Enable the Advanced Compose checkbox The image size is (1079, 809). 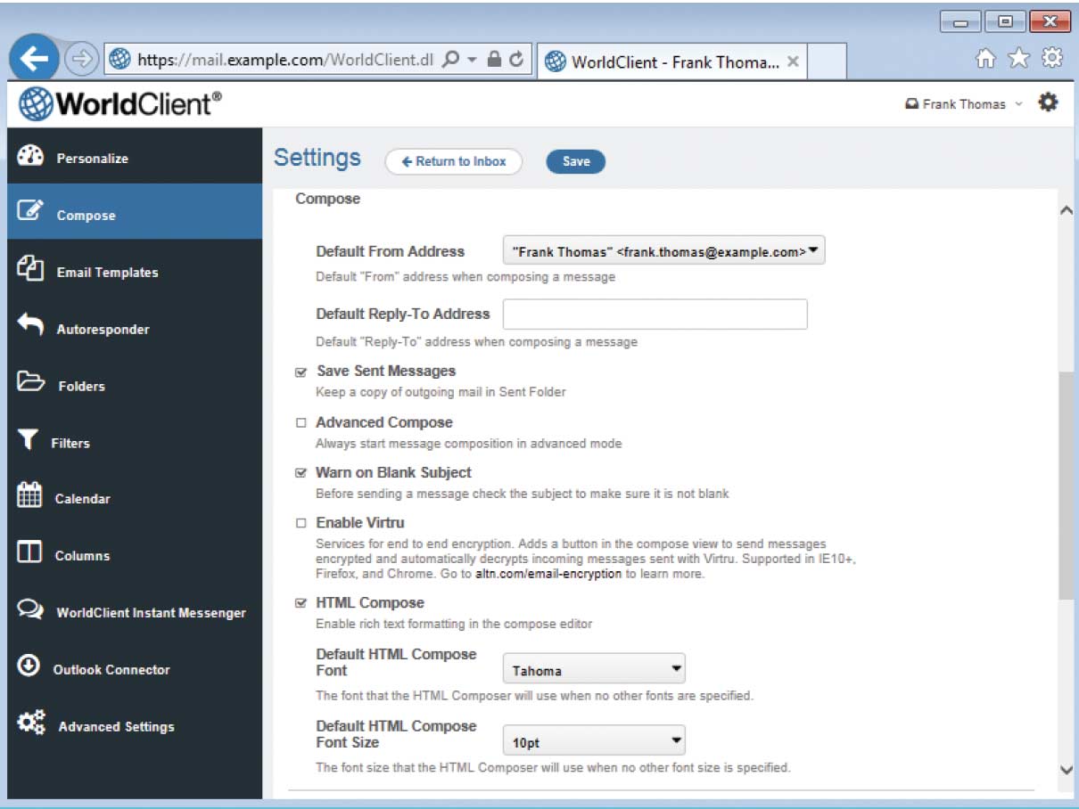coord(301,423)
